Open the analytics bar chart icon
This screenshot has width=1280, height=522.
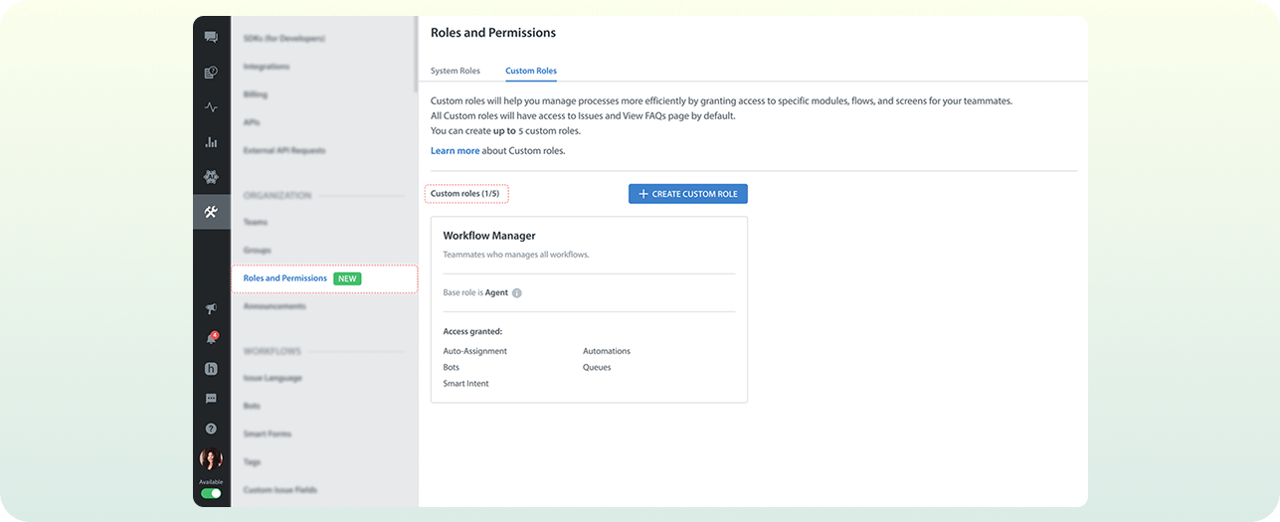[x=211, y=142]
